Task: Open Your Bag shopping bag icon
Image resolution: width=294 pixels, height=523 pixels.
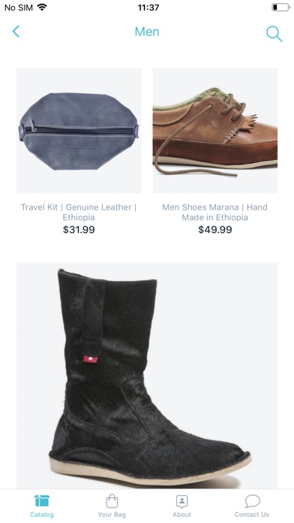Action: click(x=112, y=500)
